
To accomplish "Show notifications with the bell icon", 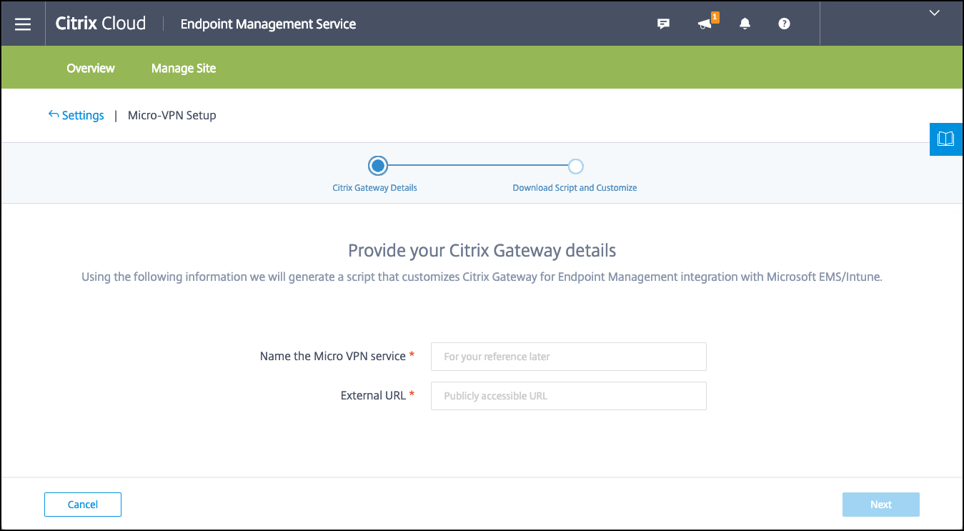I will [745, 24].
